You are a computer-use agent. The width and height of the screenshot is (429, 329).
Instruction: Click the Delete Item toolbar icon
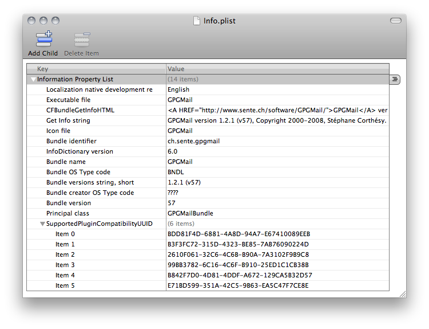(x=82, y=40)
